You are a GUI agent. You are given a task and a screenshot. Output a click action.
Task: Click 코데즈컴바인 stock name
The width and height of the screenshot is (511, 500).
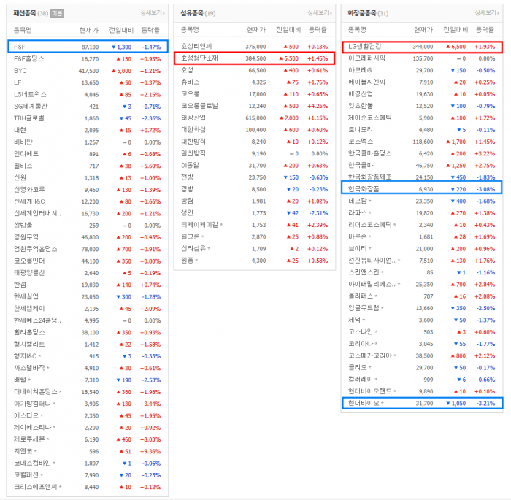point(32,464)
